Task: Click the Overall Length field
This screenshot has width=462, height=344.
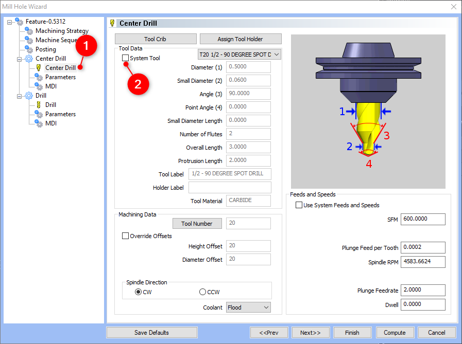Action: [x=248, y=147]
